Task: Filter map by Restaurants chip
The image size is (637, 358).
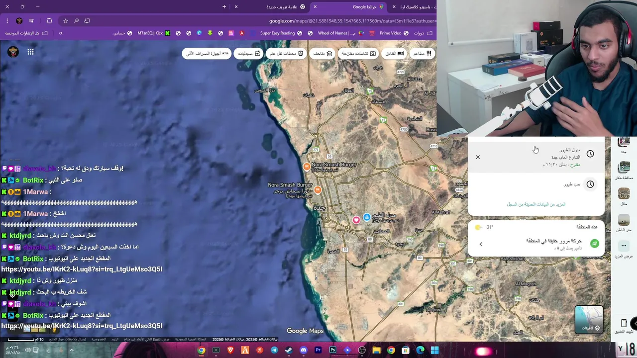Action: click(422, 53)
